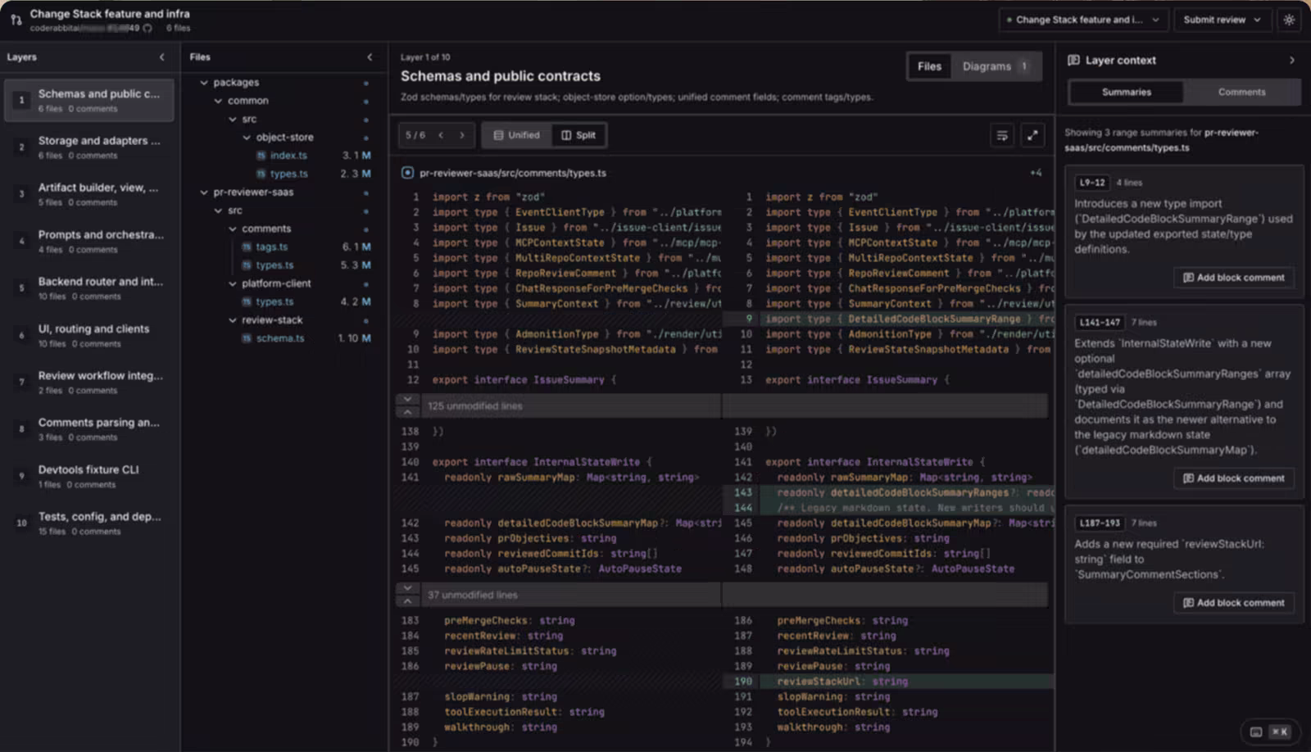Open schema.ts file in tree

click(x=279, y=338)
